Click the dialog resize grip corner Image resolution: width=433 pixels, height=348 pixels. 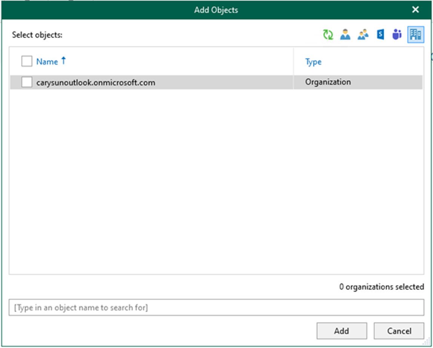427,342
